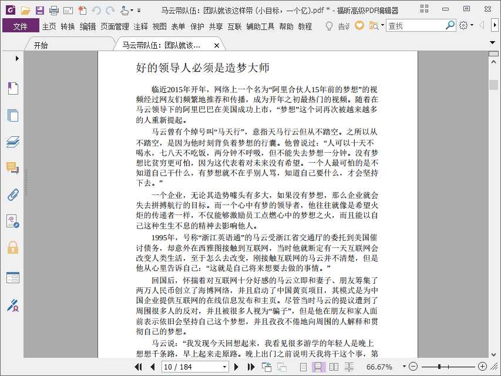Viewport: 501px width, 376px height.
Task: Switch to the 主页 ribbon tab
Action: (x=49, y=26)
